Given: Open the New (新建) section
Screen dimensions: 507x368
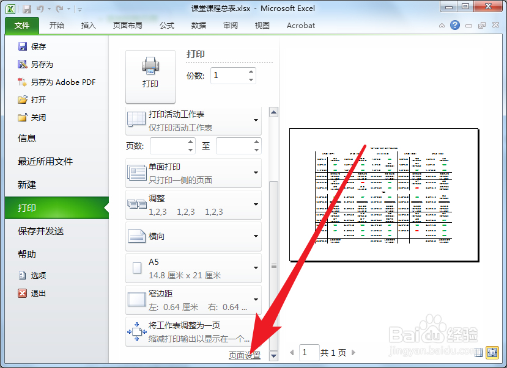Looking at the screenshot, I should pos(27,184).
